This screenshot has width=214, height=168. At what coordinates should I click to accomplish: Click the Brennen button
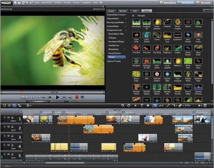coord(204,3)
